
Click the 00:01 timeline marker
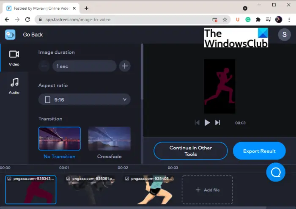(64, 168)
